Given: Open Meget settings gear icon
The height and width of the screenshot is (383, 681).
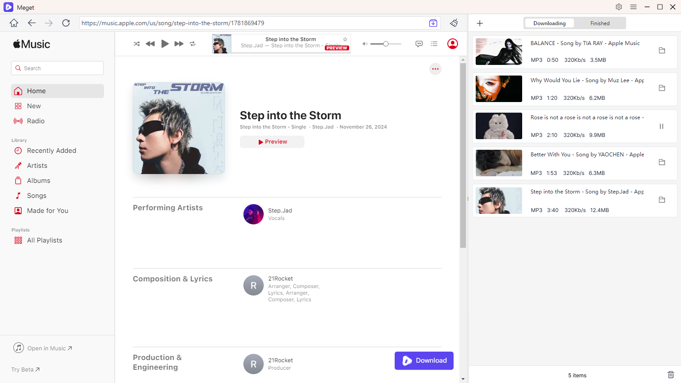Looking at the screenshot, I should 619,7.
